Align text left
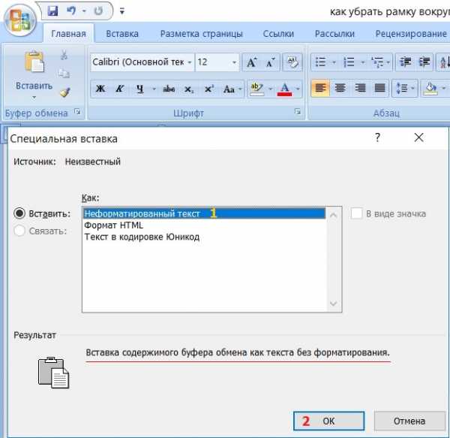Image resolution: width=450 pixels, height=438 pixels. pos(320,88)
